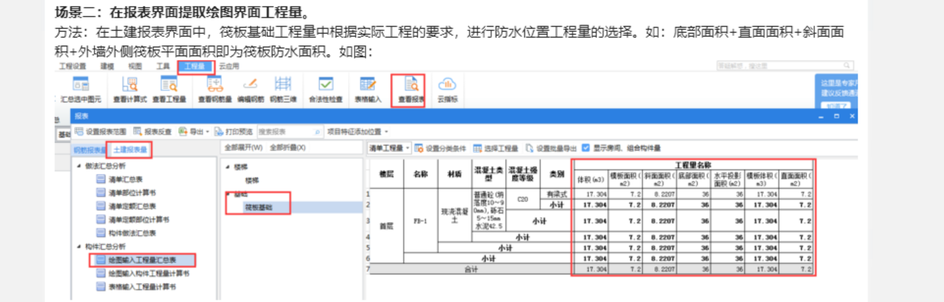This screenshot has height=302, width=944.
Task: Click the 现浇混凝土 material cell
Action: [454, 216]
